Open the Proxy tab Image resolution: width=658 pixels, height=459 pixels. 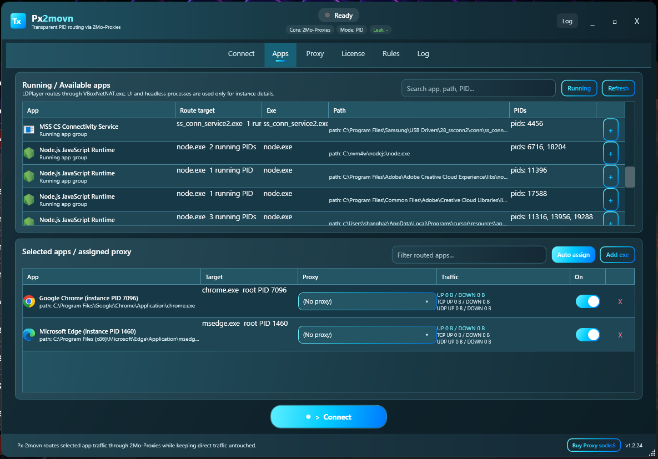pyautogui.click(x=315, y=54)
